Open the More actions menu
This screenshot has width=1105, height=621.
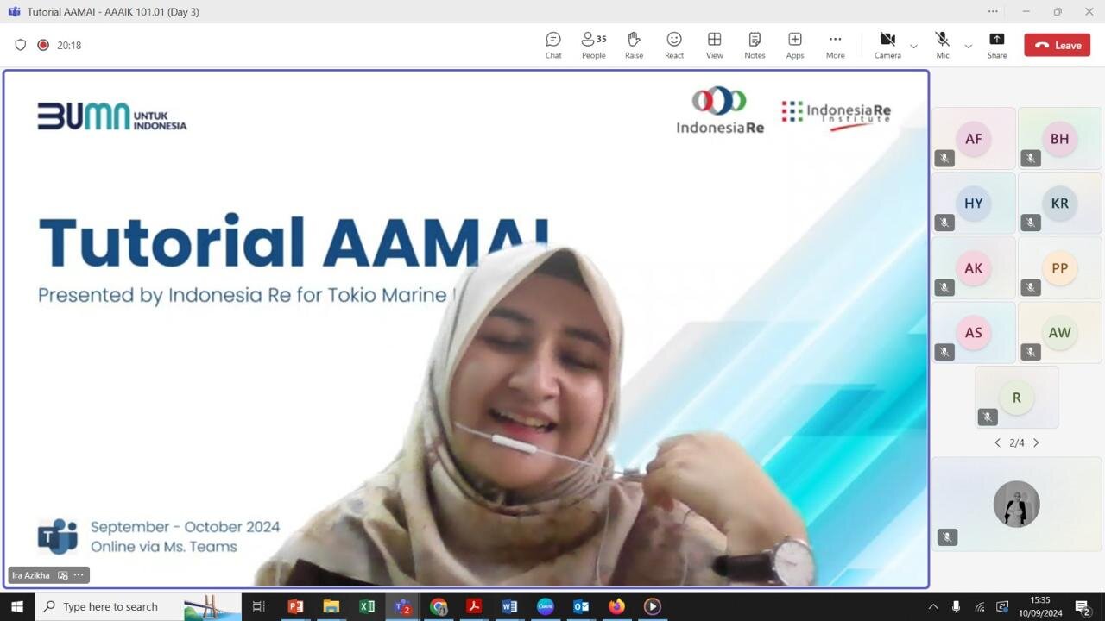click(835, 45)
